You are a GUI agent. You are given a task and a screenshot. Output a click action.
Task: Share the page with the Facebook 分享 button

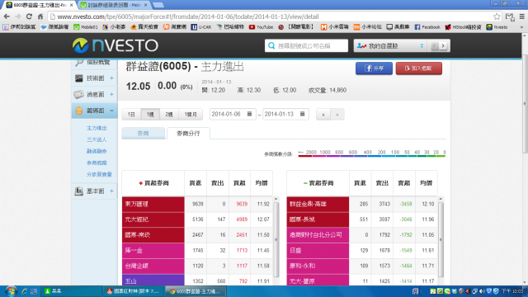[x=374, y=68]
